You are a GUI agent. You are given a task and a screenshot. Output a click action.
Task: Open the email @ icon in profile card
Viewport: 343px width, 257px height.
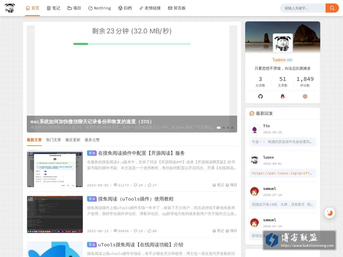click(x=305, y=97)
